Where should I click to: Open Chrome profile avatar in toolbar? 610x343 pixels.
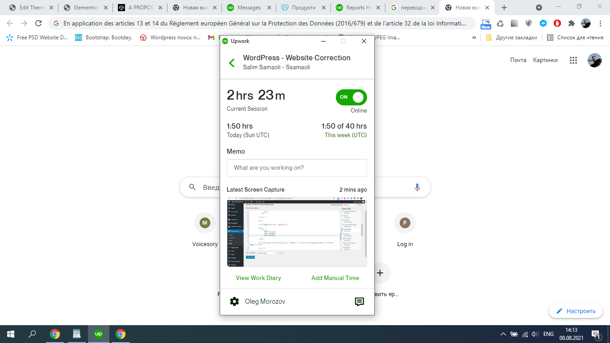pyautogui.click(x=586, y=24)
